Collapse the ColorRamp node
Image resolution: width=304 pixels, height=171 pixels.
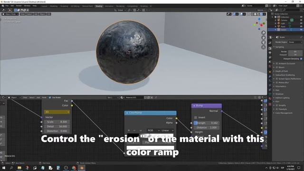click(127, 113)
